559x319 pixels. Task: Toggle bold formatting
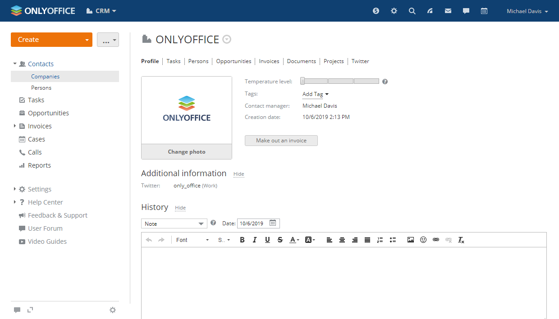coord(242,240)
